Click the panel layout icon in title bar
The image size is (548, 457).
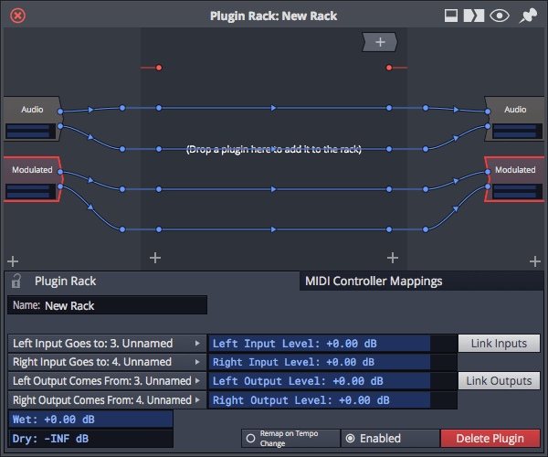tap(450, 16)
